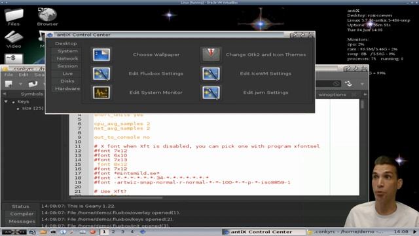Select the Desktop tab in Control Center
This screenshot has height=236, width=419.
[x=66, y=43]
